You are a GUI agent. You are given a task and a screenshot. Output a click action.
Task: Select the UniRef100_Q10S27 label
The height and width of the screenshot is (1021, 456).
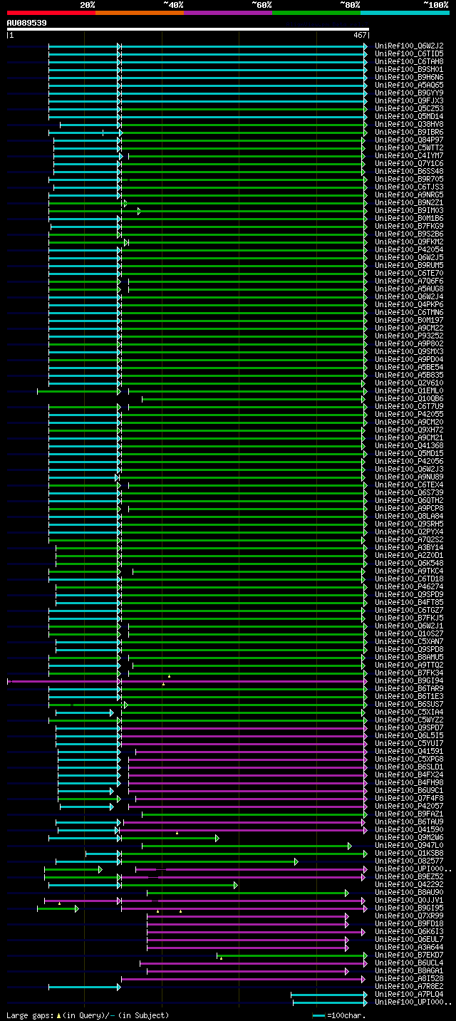(x=409, y=633)
